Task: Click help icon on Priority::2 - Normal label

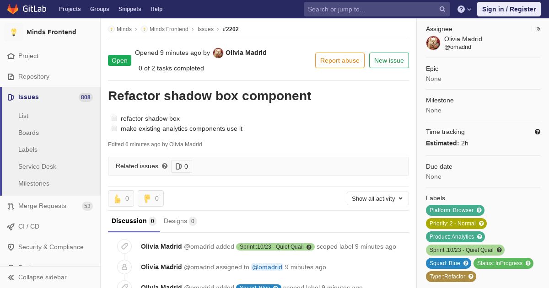Action: coord(481,224)
